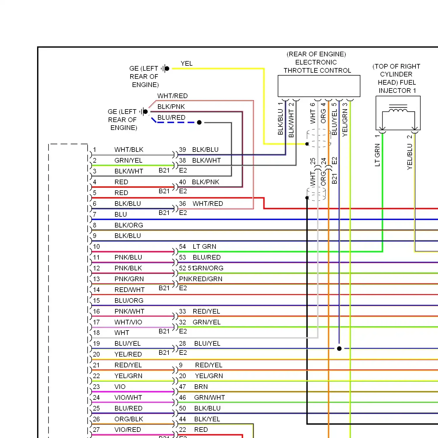The width and height of the screenshot is (438, 438).
Task: Click connector pin '32 GRN/YEL' label
Action: coord(200,322)
